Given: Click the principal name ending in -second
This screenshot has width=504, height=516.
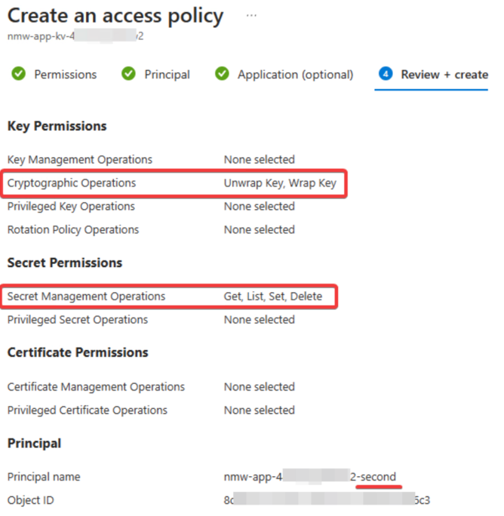Looking at the screenshot, I should (310, 477).
